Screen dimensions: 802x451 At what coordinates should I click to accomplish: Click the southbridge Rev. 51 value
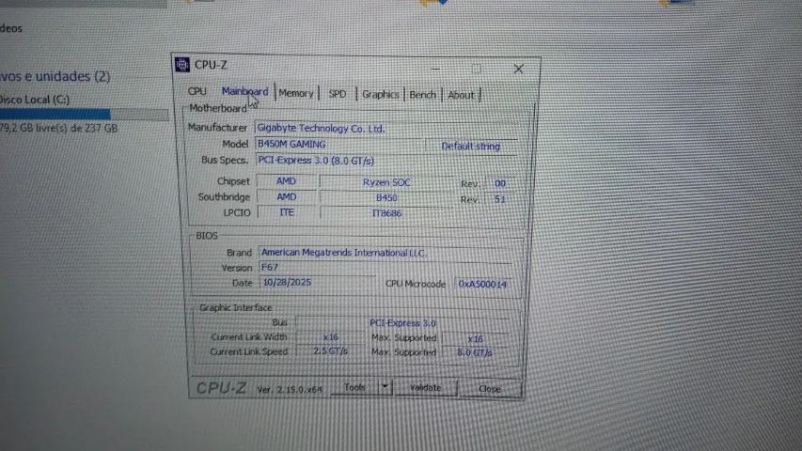(x=499, y=199)
